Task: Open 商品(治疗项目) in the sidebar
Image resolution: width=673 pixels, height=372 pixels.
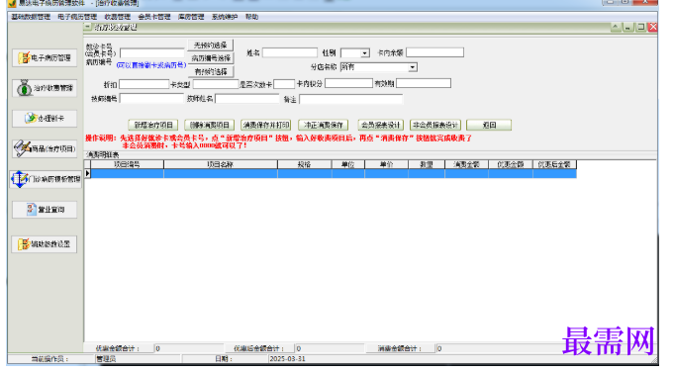Action: (45, 148)
